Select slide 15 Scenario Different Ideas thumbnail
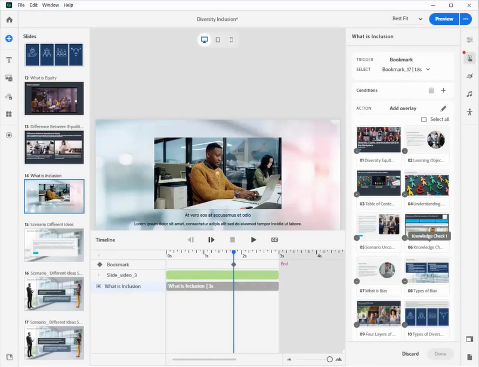The width and height of the screenshot is (479, 367). [x=54, y=245]
